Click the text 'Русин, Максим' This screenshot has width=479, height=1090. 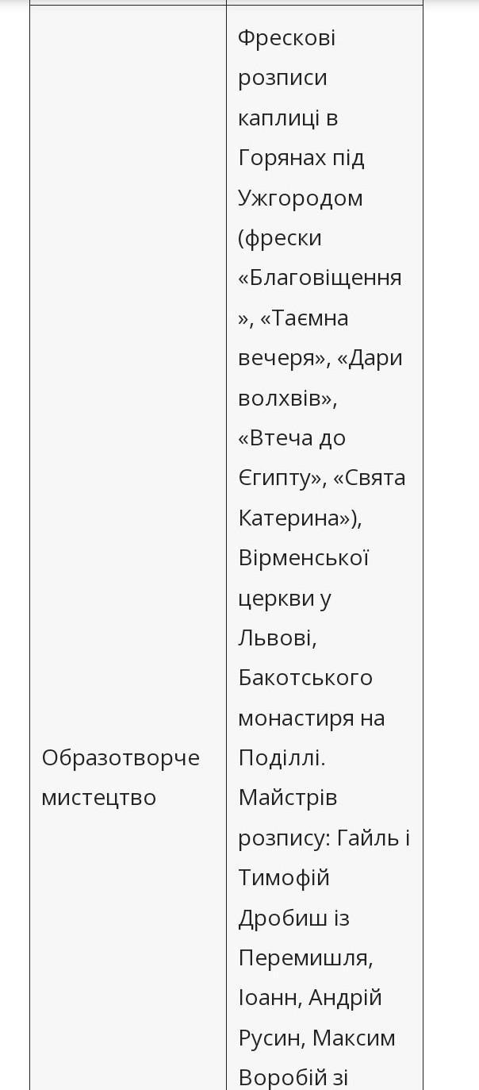point(316,1038)
